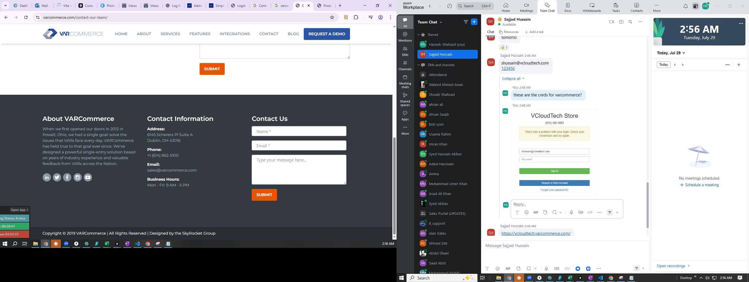
Task: Click Schedule a meeting link
Action: [x=699, y=185]
